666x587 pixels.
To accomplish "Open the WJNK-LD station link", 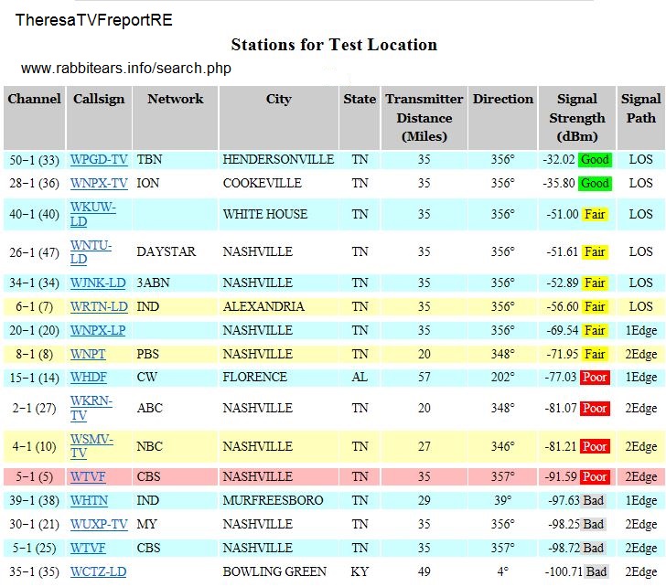I will coord(98,283).
